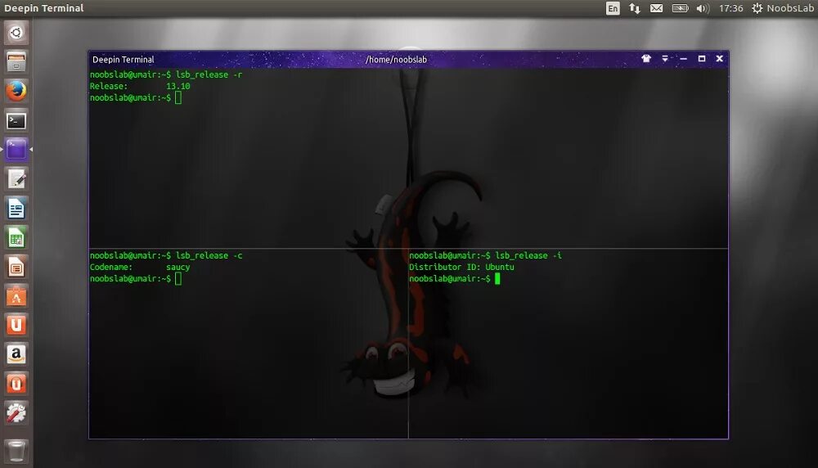
Task: Launch LibreOffice Writer from the launcher
Action: (x=16, y=209)
